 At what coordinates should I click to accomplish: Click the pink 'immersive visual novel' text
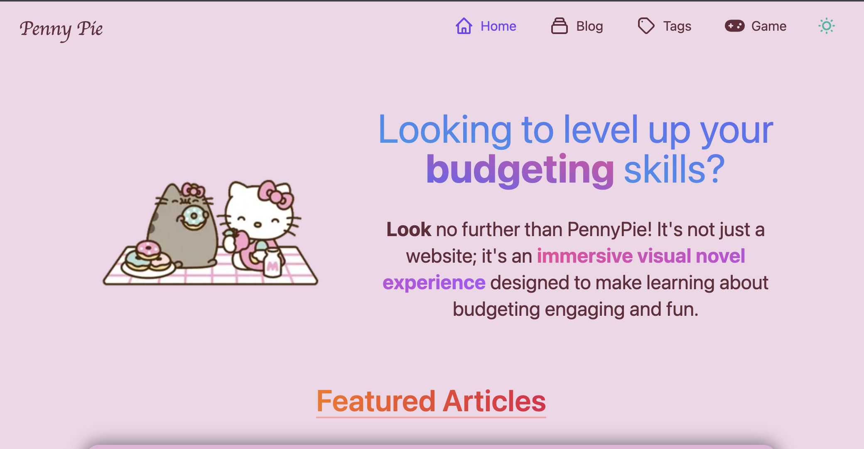[x=641, y=256]
